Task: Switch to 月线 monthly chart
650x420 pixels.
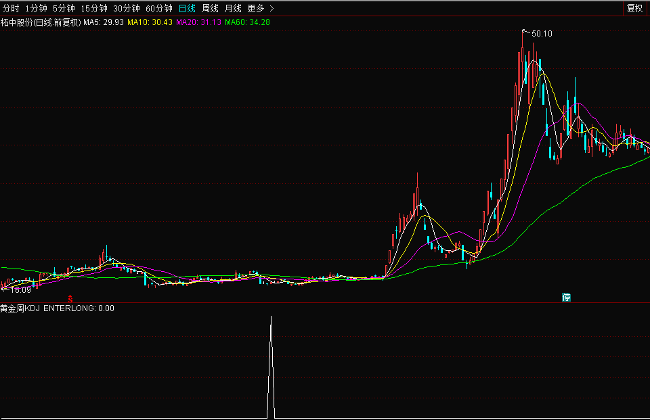Action: pos(232,8)
